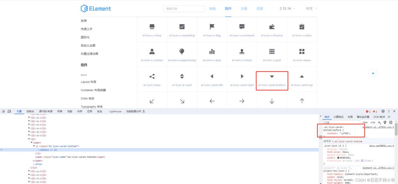This screenshot has width=398, height=184.
Task: Click the el-icon-caret-left icon
Action: [212, 77]
